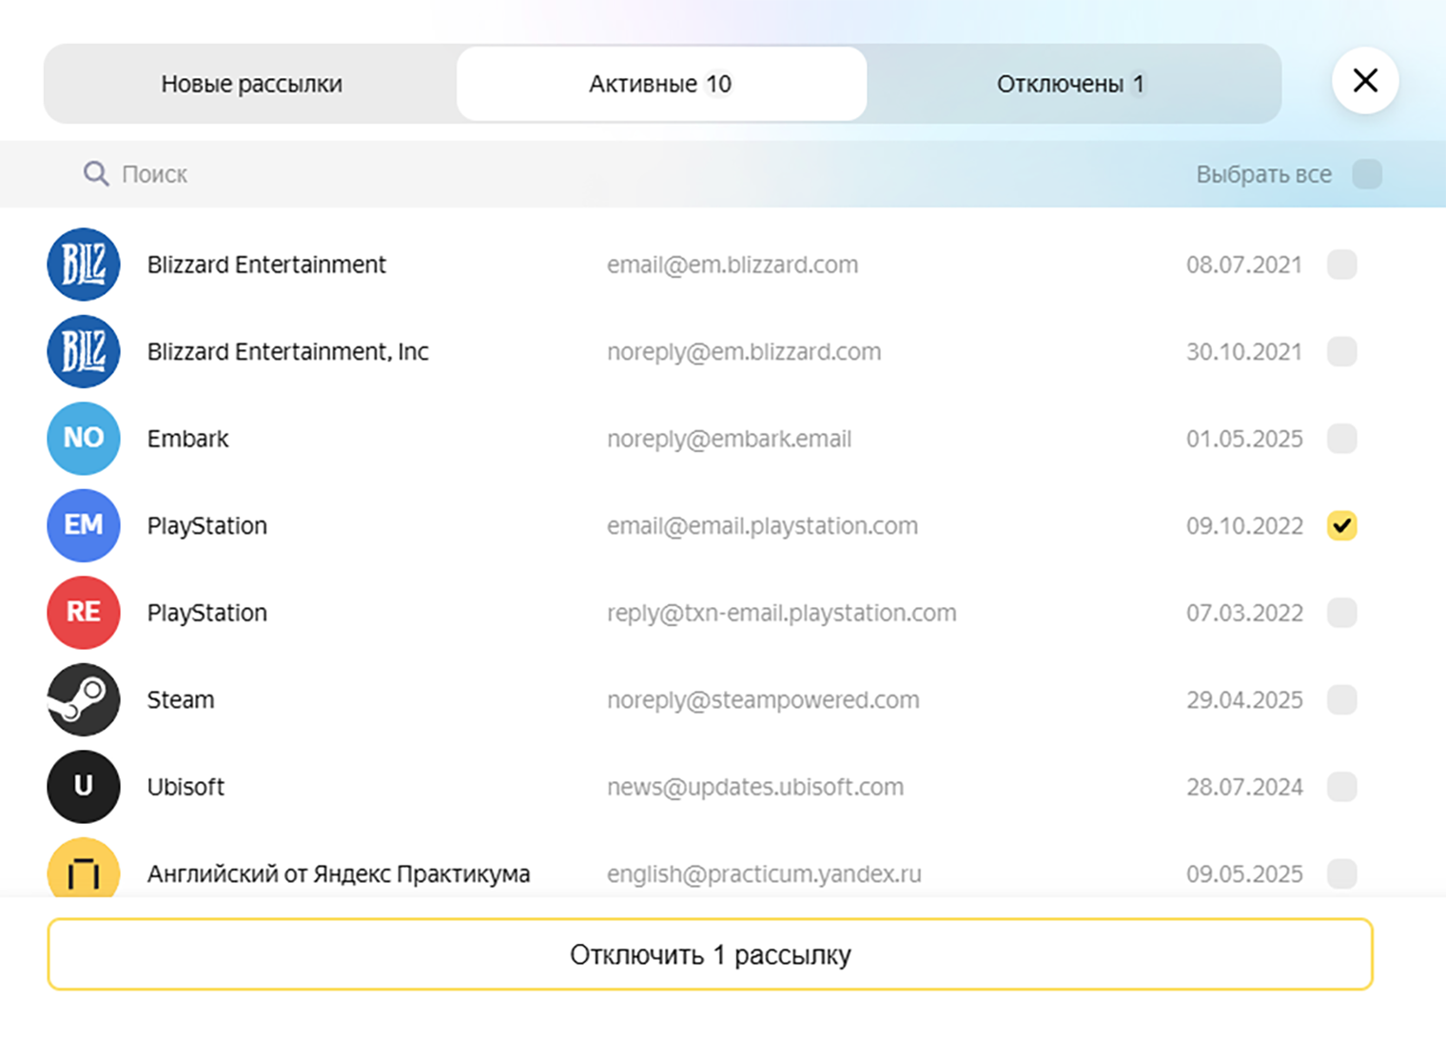Click the Blizzard Entertainment sender name

(266, 264)
